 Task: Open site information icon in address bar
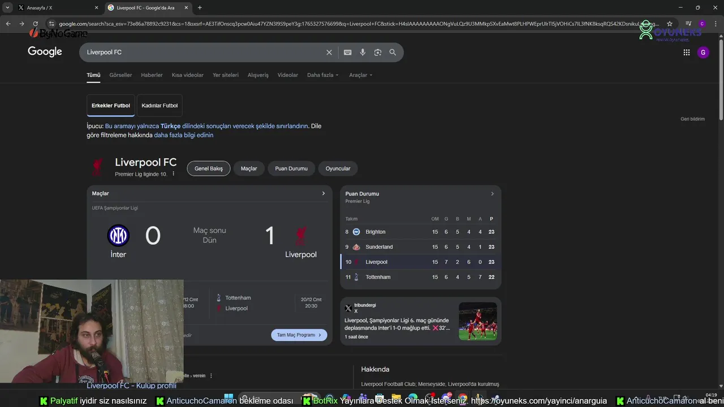pos(51,24)
